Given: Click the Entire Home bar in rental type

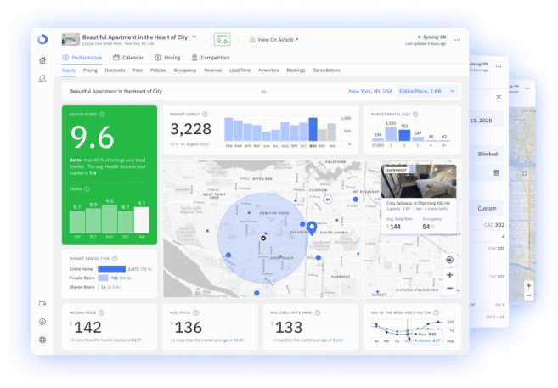Looking at the screenshot, I should pos(112,269).
